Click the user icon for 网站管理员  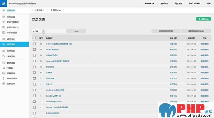(x=4, y=78)
